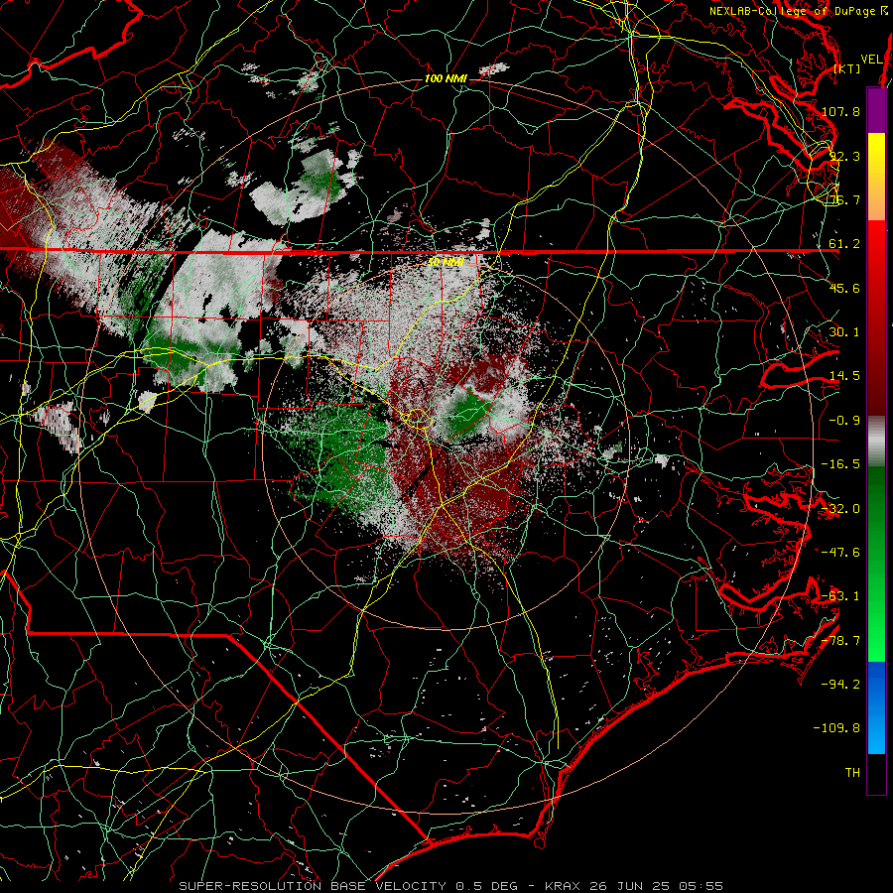Select the -0.9 scale value
893x893 pixels.
[844, 421]
